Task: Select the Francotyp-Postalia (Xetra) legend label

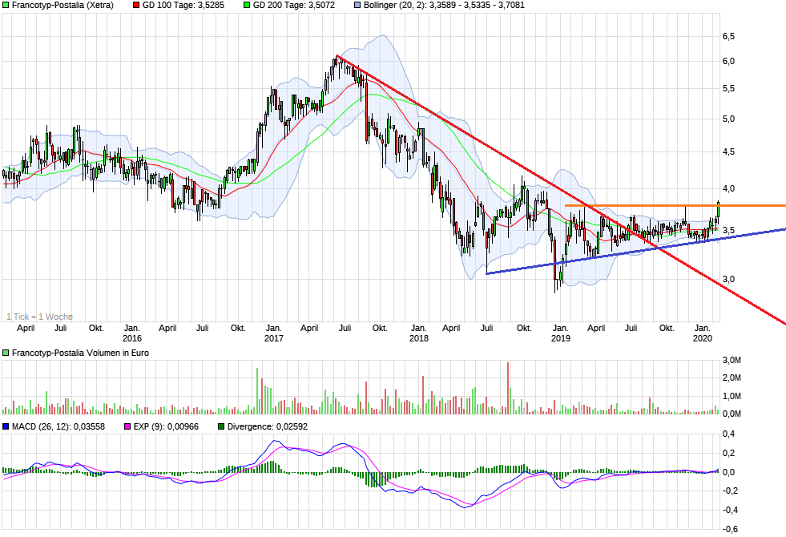Action: tap(62, 5)
